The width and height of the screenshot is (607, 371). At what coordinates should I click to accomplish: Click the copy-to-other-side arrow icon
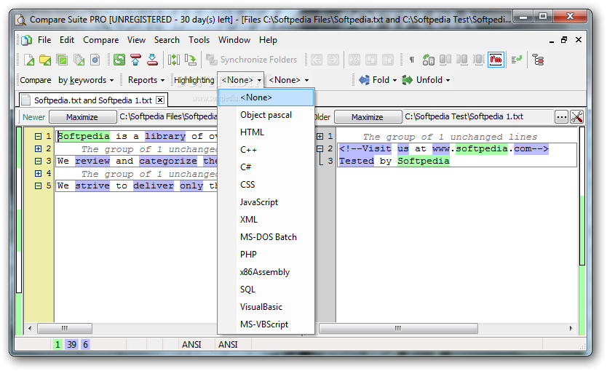pyautogui.click(x=191, y=60)
